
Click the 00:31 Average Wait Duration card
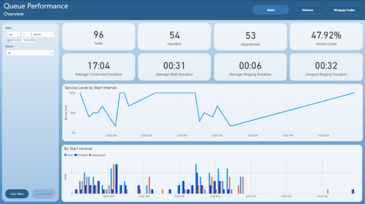click(x=174, y=67)
